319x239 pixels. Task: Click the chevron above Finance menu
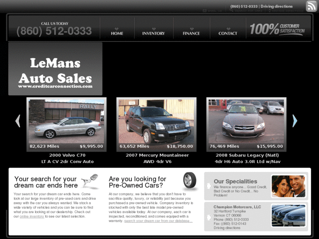tap(192, 29)
